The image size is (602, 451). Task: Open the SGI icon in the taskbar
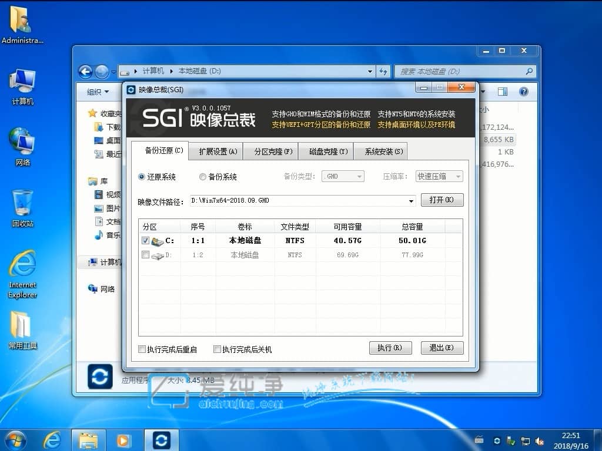(x=161, y=440)
